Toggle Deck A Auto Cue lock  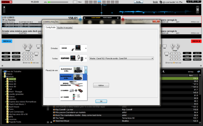(x=24, y=63)
